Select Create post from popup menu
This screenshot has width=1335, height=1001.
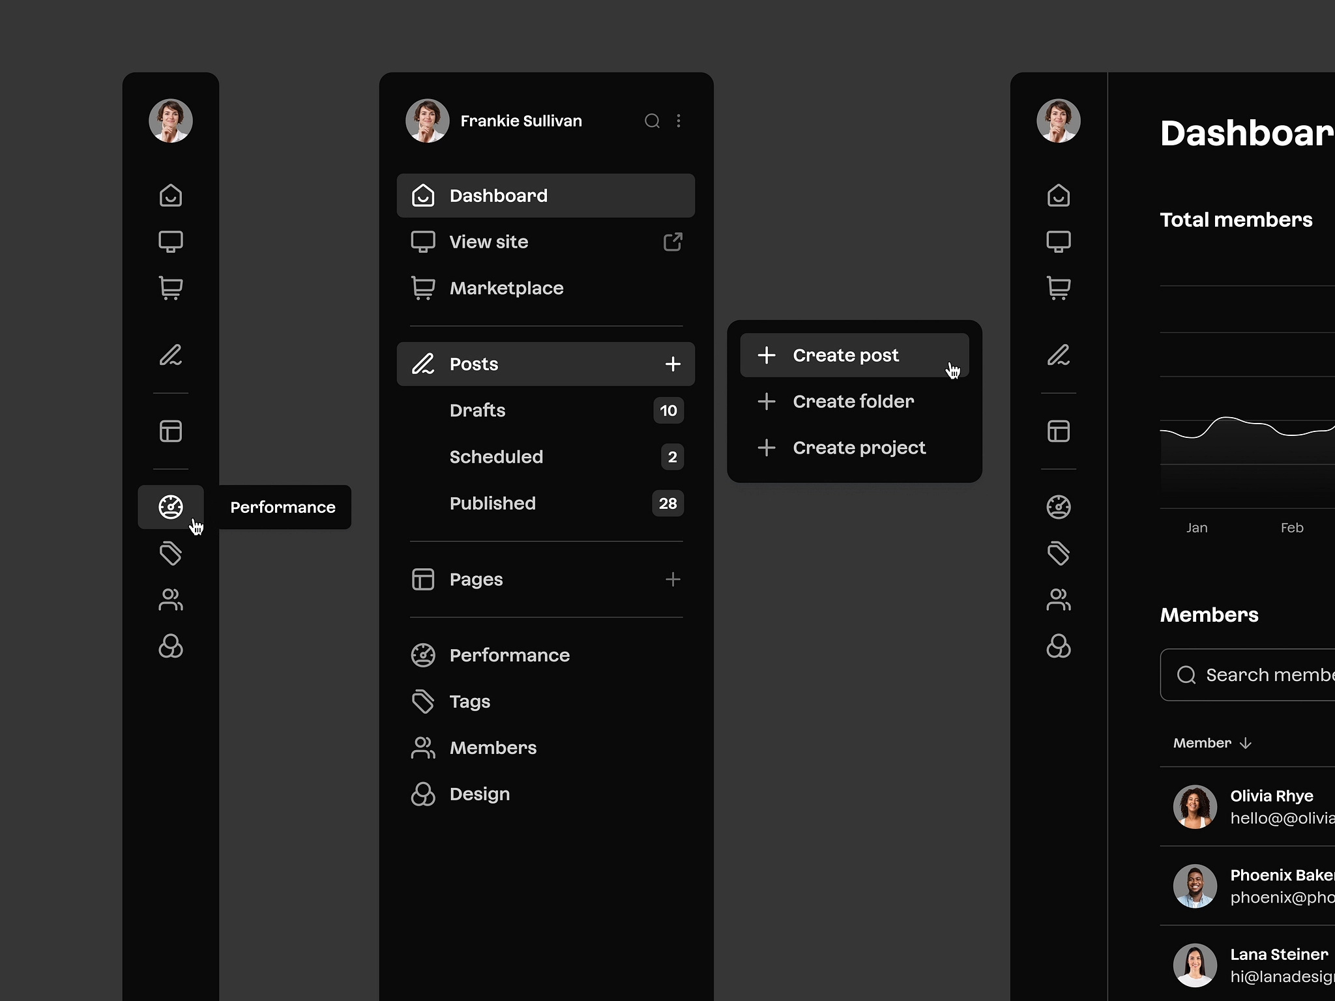[846, 355]
